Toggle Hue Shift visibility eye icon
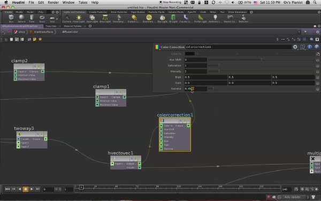Screen dimensions: 321x201 tap(317, 60)
